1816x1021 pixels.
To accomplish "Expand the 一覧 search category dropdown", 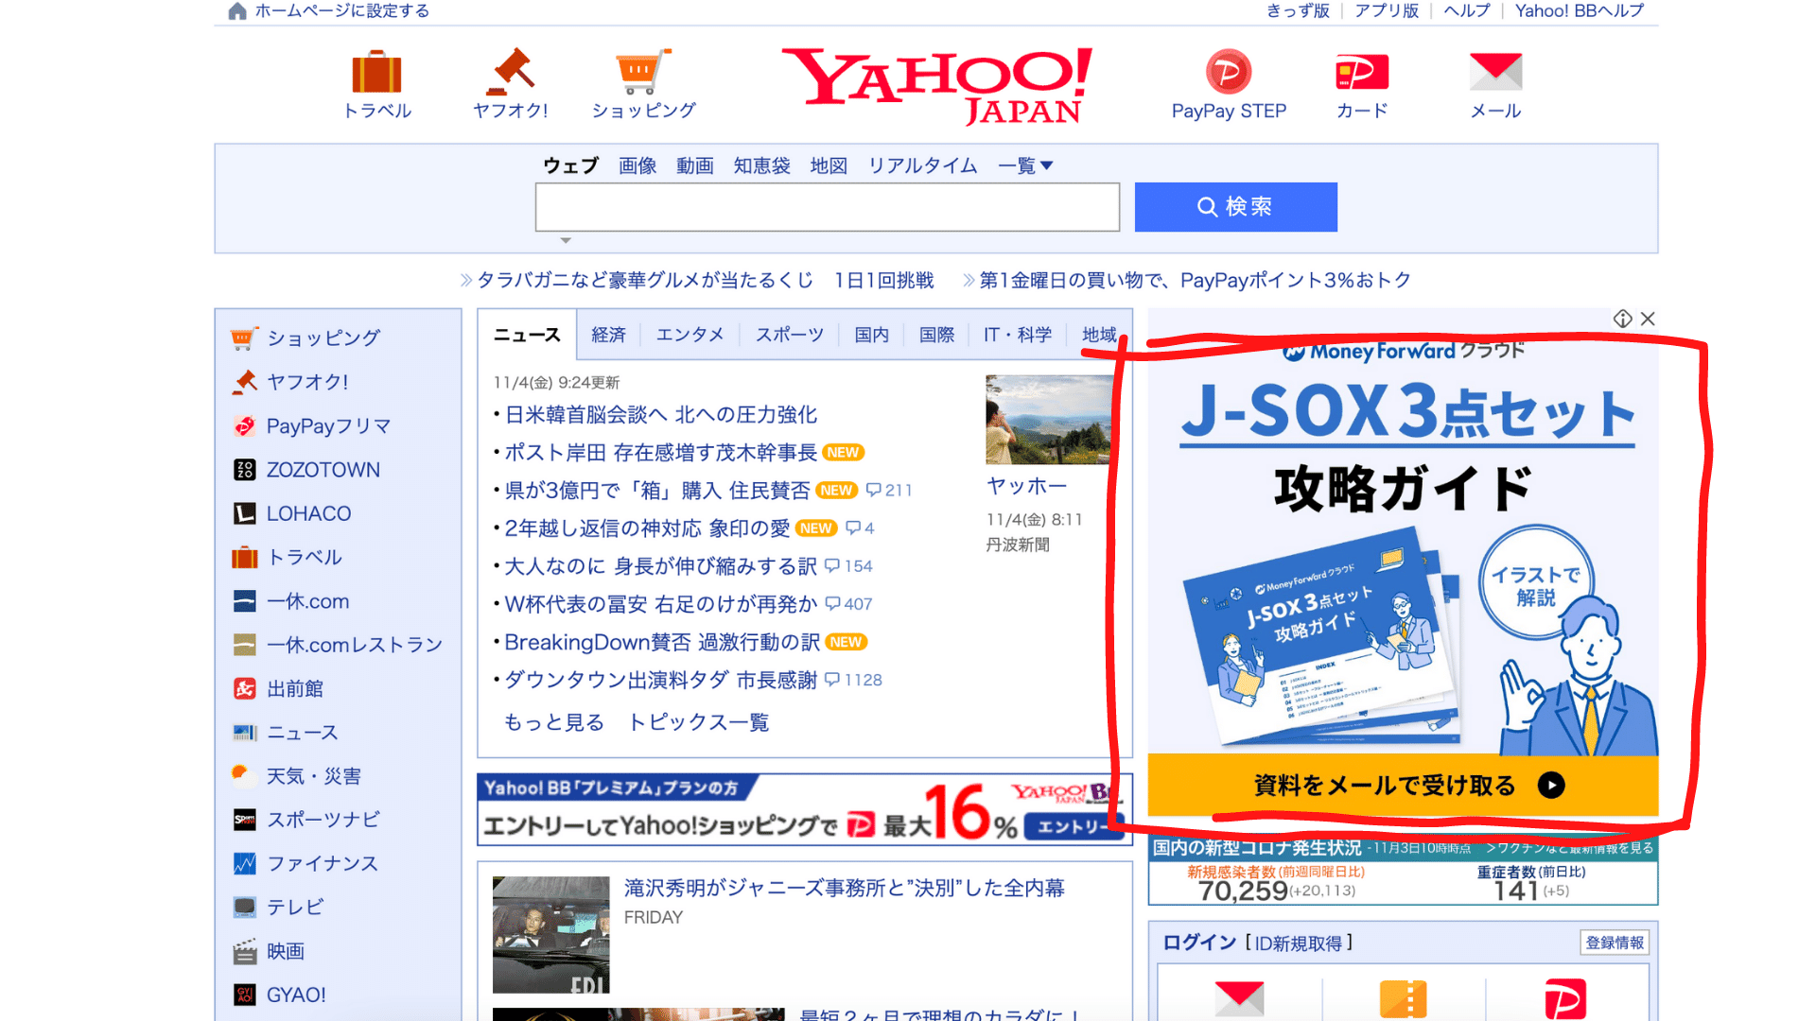I will pyautogui.click(x=1025, y=165).
